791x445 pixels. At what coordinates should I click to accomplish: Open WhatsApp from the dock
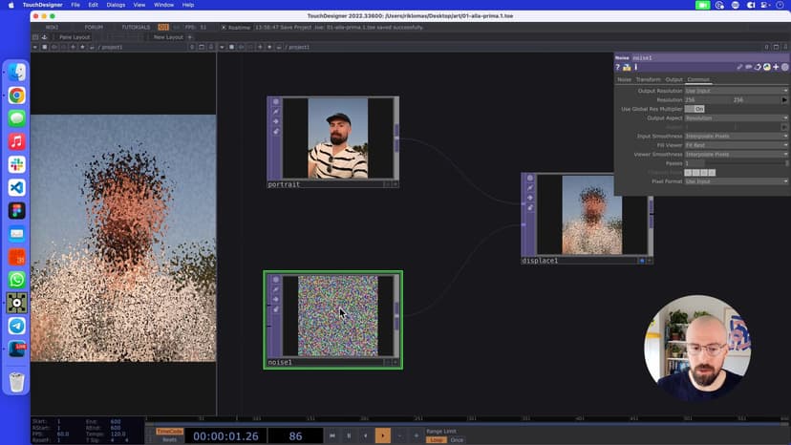pos(17,279)
